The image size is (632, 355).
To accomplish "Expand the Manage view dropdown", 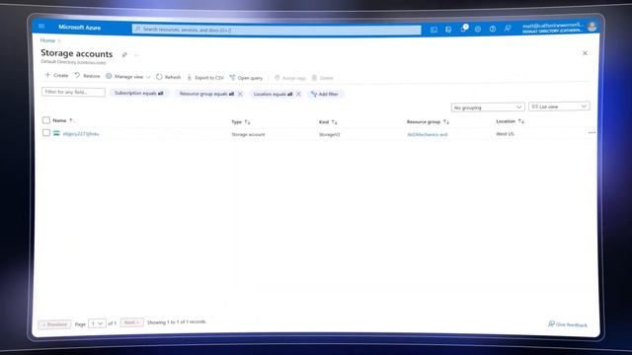I will pos(128,77).
